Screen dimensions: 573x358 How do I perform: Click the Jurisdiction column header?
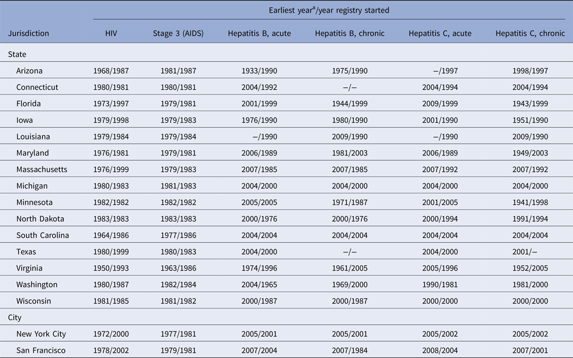pyautogui.click(x=28, y=34)
